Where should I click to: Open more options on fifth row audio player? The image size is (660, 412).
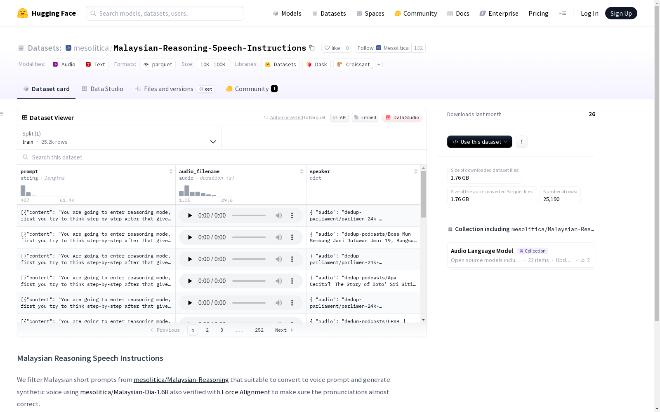292,303
